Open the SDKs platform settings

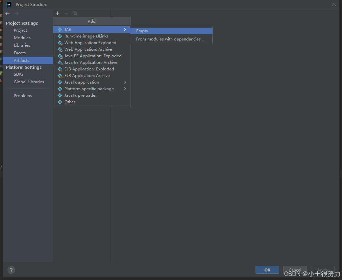tap(28, 74)
